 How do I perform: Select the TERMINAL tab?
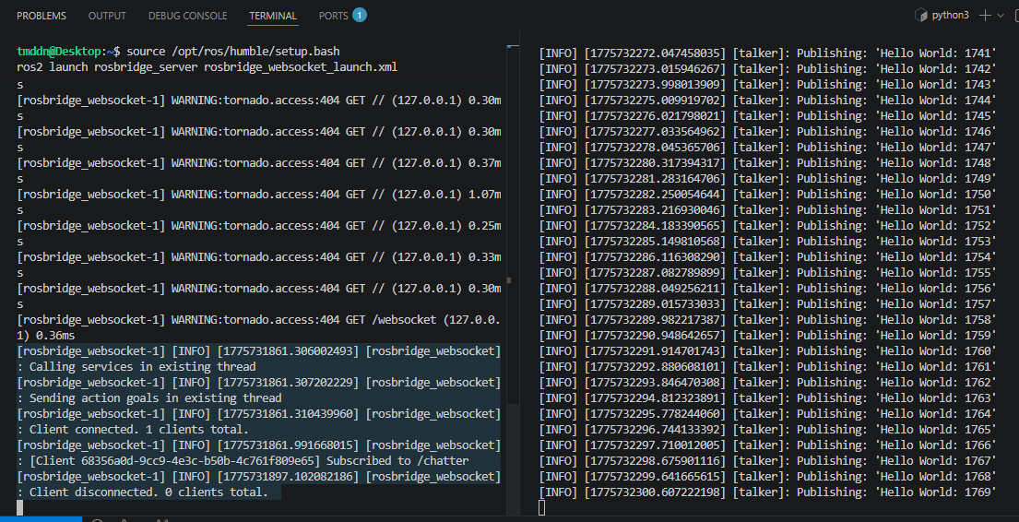click(x=273, y=16)
